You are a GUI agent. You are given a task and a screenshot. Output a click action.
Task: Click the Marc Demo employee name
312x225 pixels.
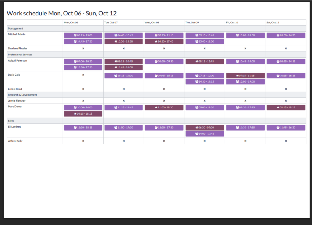click(15, 107)
